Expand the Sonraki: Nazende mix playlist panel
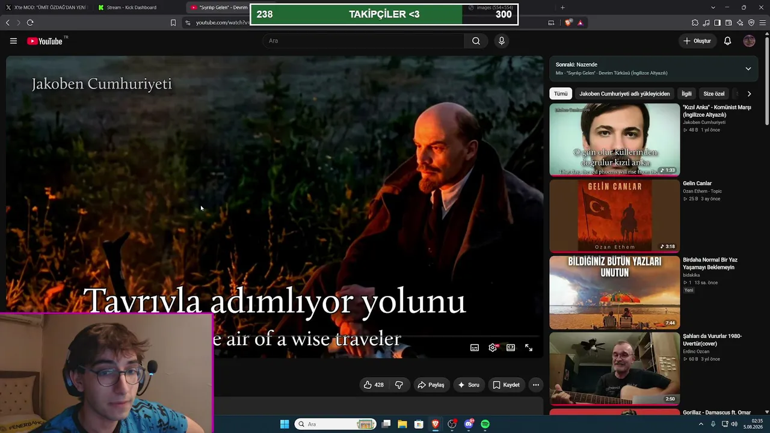Screen dimensions: 770x433 pos(748,69)
